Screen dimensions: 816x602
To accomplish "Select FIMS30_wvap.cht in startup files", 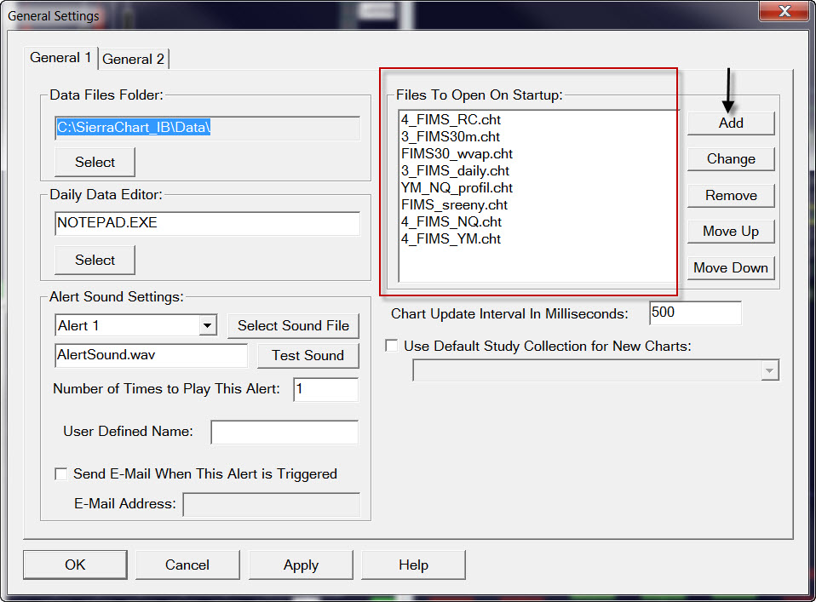I will point(457,154).
